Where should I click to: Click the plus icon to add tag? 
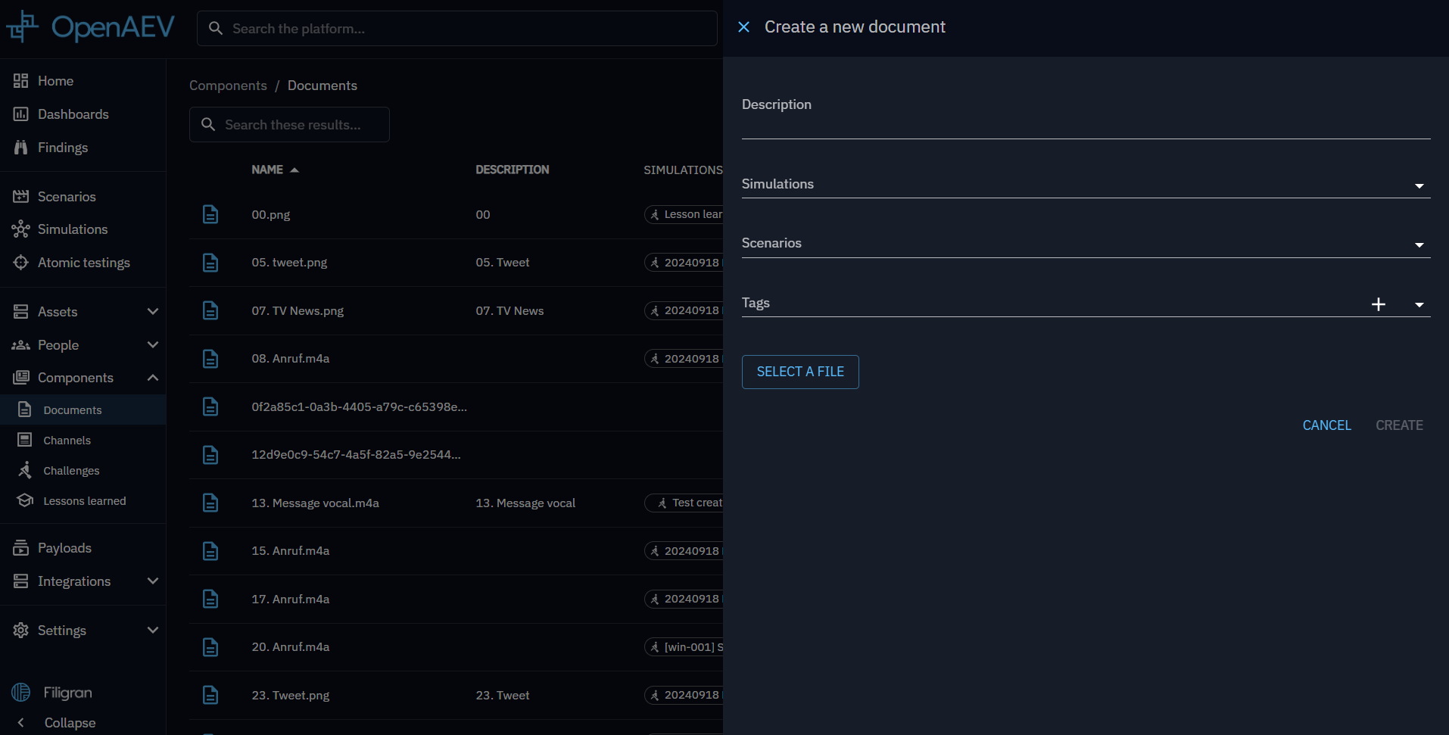pyautogui.click(x=1378, y=304)
